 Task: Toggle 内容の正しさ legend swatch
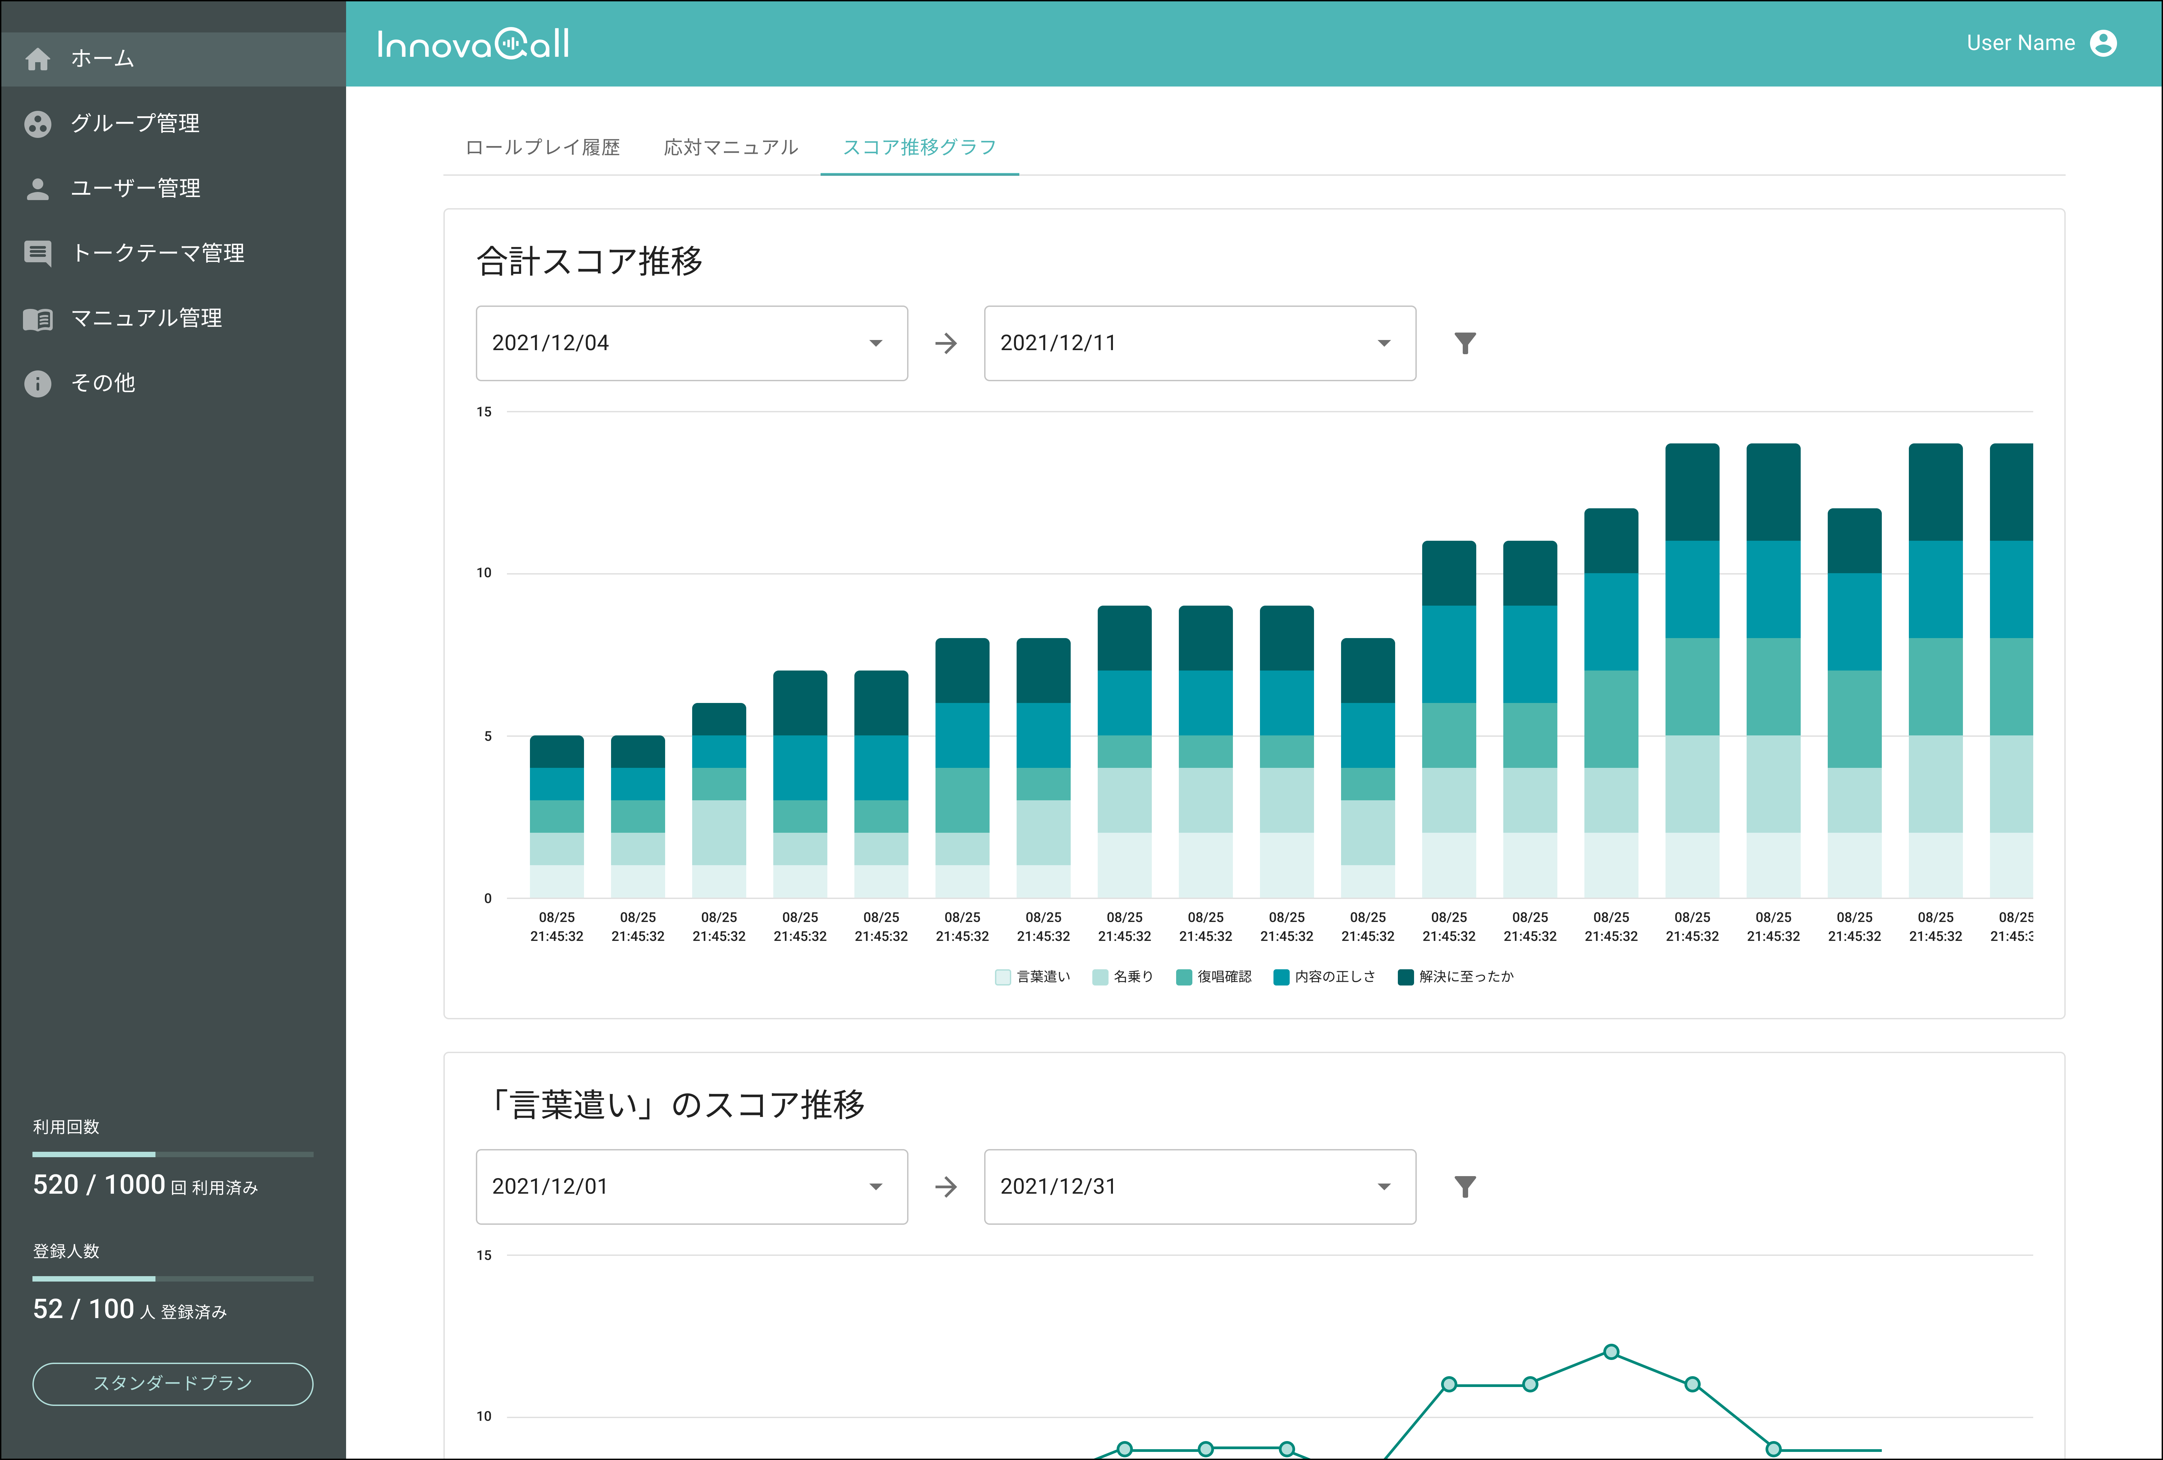(1282, 977)
